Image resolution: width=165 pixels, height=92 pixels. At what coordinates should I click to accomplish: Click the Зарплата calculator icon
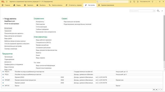(x=25, y=5)
